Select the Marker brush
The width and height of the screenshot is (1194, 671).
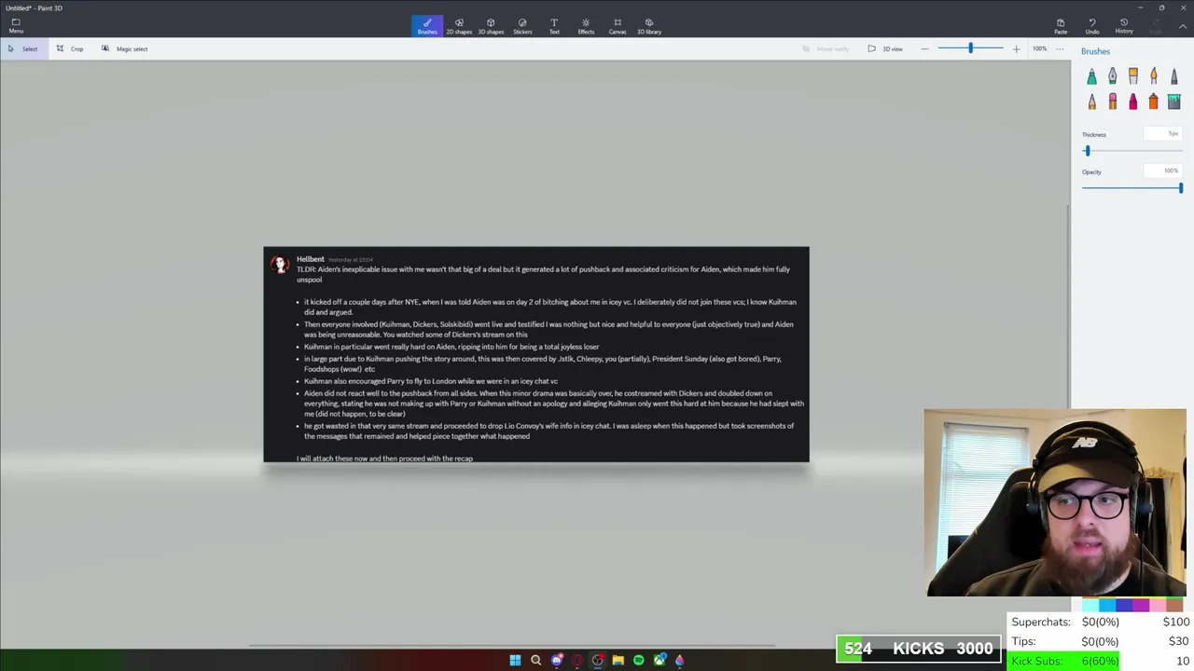[1091, 76]
